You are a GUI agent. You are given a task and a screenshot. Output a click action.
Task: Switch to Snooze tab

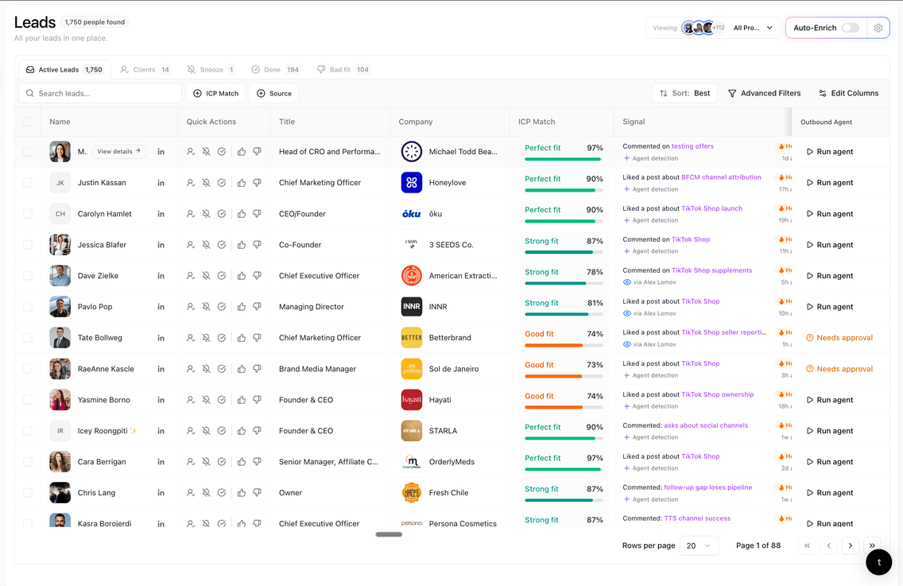click(x=211, y=70)
